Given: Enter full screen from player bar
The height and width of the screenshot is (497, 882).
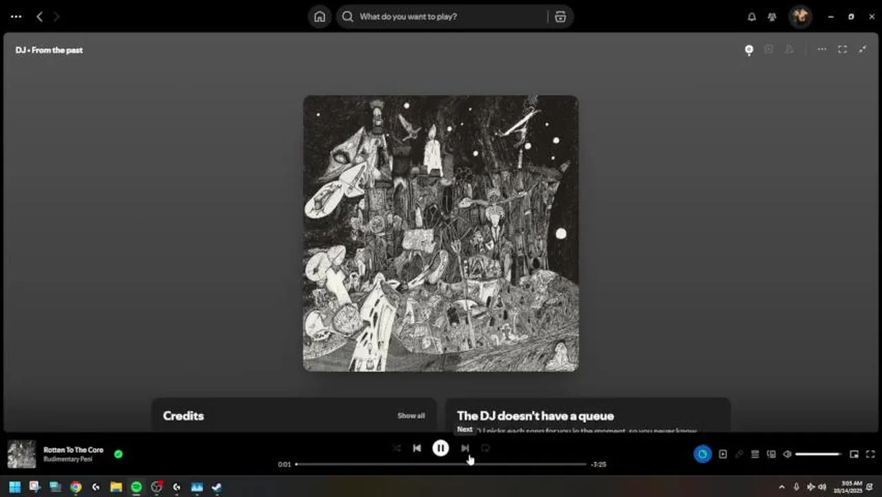Looking at the screenshot, I should click(870, 454).
